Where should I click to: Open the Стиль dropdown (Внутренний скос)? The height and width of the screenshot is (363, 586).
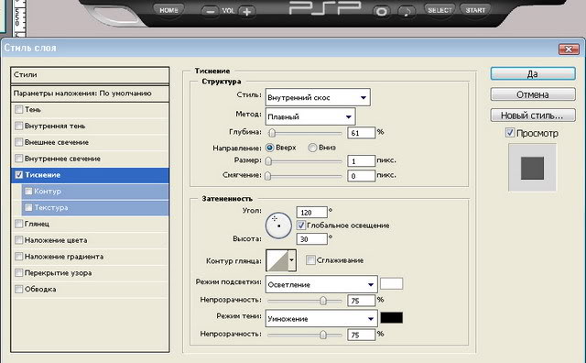tap(318, 98)
